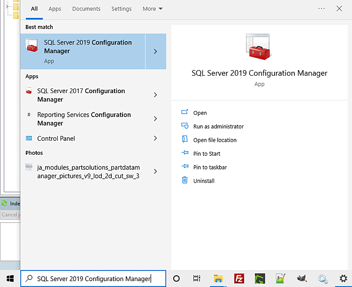Expand the Reporting Services Configuration Manager arrow
This screenshot has width=352, height=287.
click(x=155, y=119)
